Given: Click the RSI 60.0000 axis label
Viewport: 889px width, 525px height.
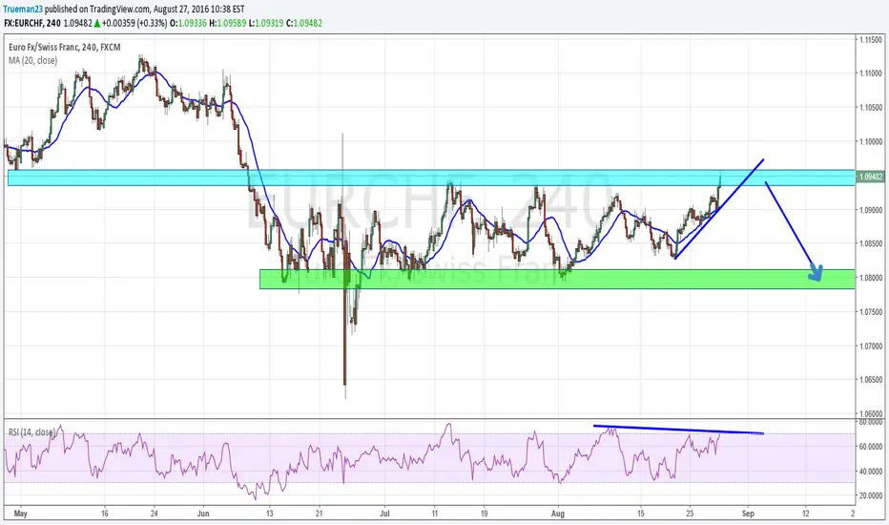Looking at the screenshot, I should point(870,447).
